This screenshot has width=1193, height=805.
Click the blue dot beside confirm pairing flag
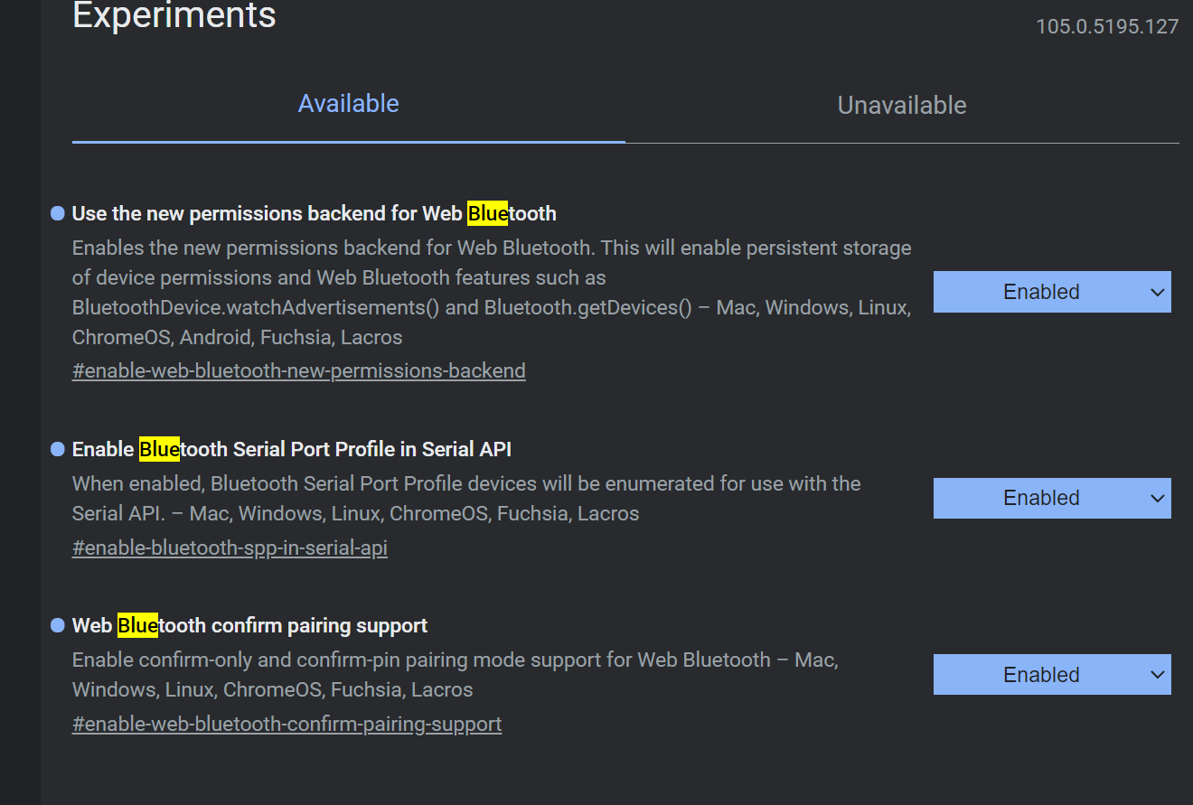click(56, 624)
